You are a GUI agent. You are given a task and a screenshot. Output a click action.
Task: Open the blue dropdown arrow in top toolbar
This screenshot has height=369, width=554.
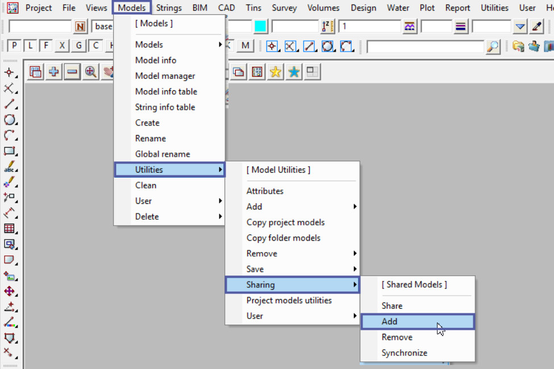(x=520, y=27)
